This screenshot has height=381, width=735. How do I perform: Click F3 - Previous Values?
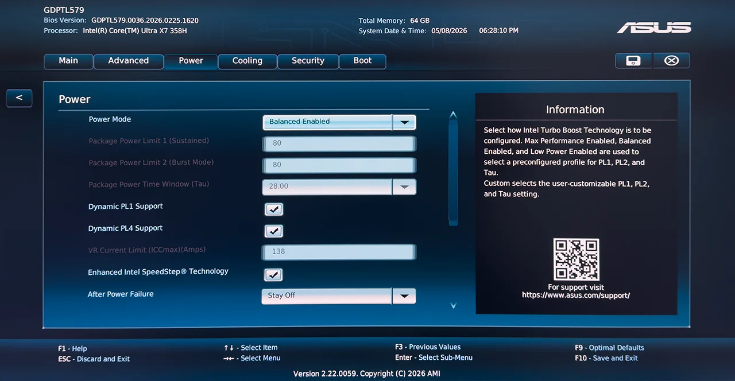point(428,347)
